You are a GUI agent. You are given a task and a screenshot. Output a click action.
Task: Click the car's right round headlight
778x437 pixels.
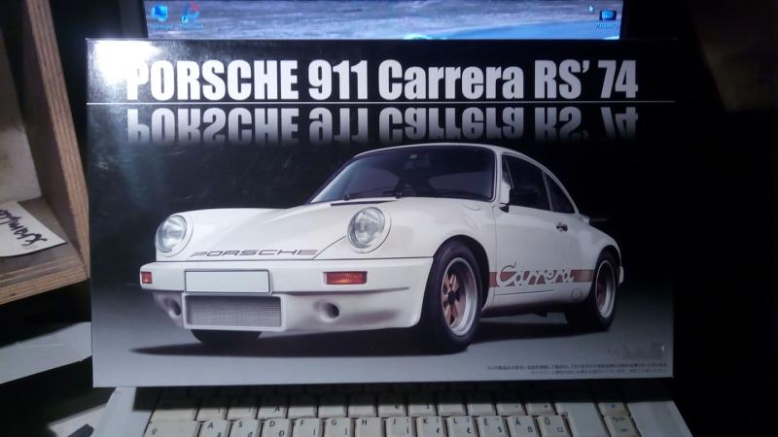click(368, 227)
